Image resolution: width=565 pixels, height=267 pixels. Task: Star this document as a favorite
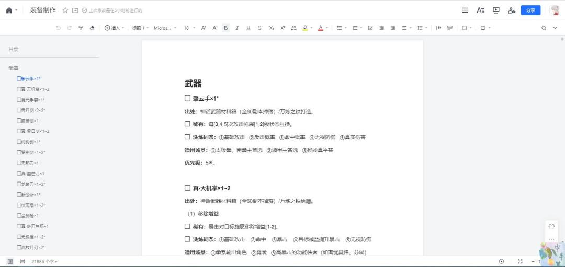click(x=65, y=10)
